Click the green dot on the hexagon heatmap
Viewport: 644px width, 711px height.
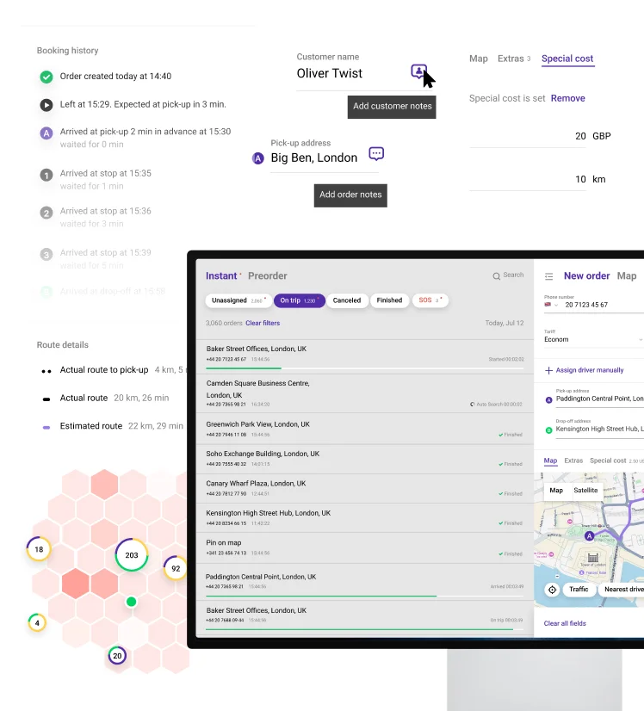click(x=131, y=602)
